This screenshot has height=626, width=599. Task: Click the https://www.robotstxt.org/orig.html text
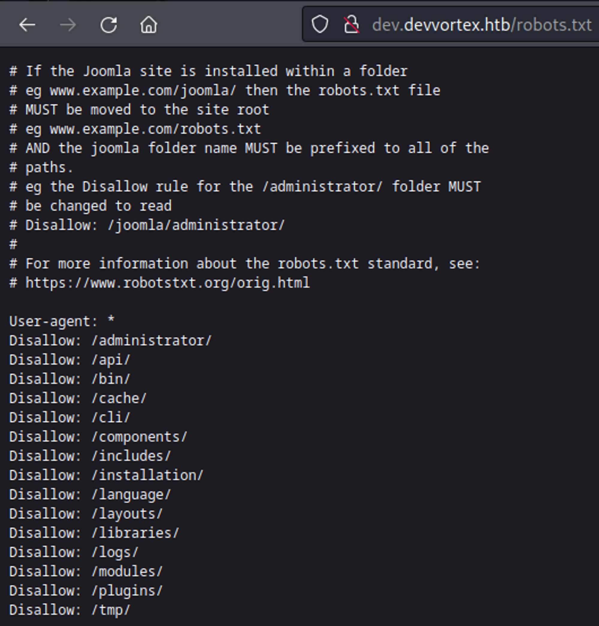[x=167, y=283]
